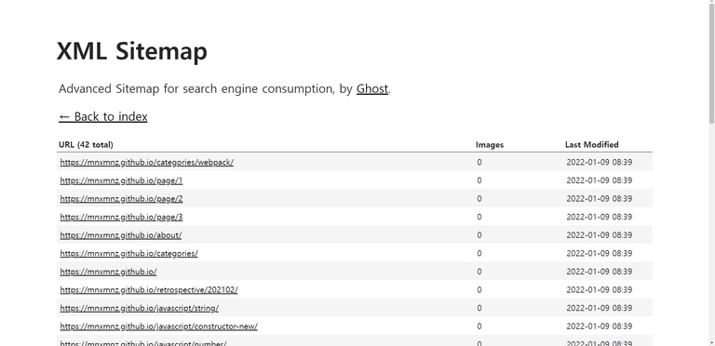Go back to index link
715x346 pixels.
point(103,116)
